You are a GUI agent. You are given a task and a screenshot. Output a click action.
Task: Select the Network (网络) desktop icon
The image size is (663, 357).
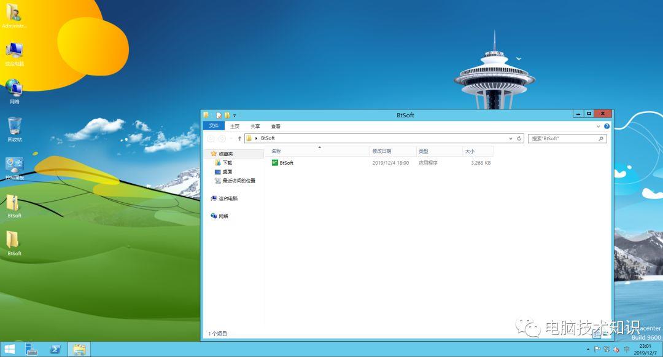[14, 92]
